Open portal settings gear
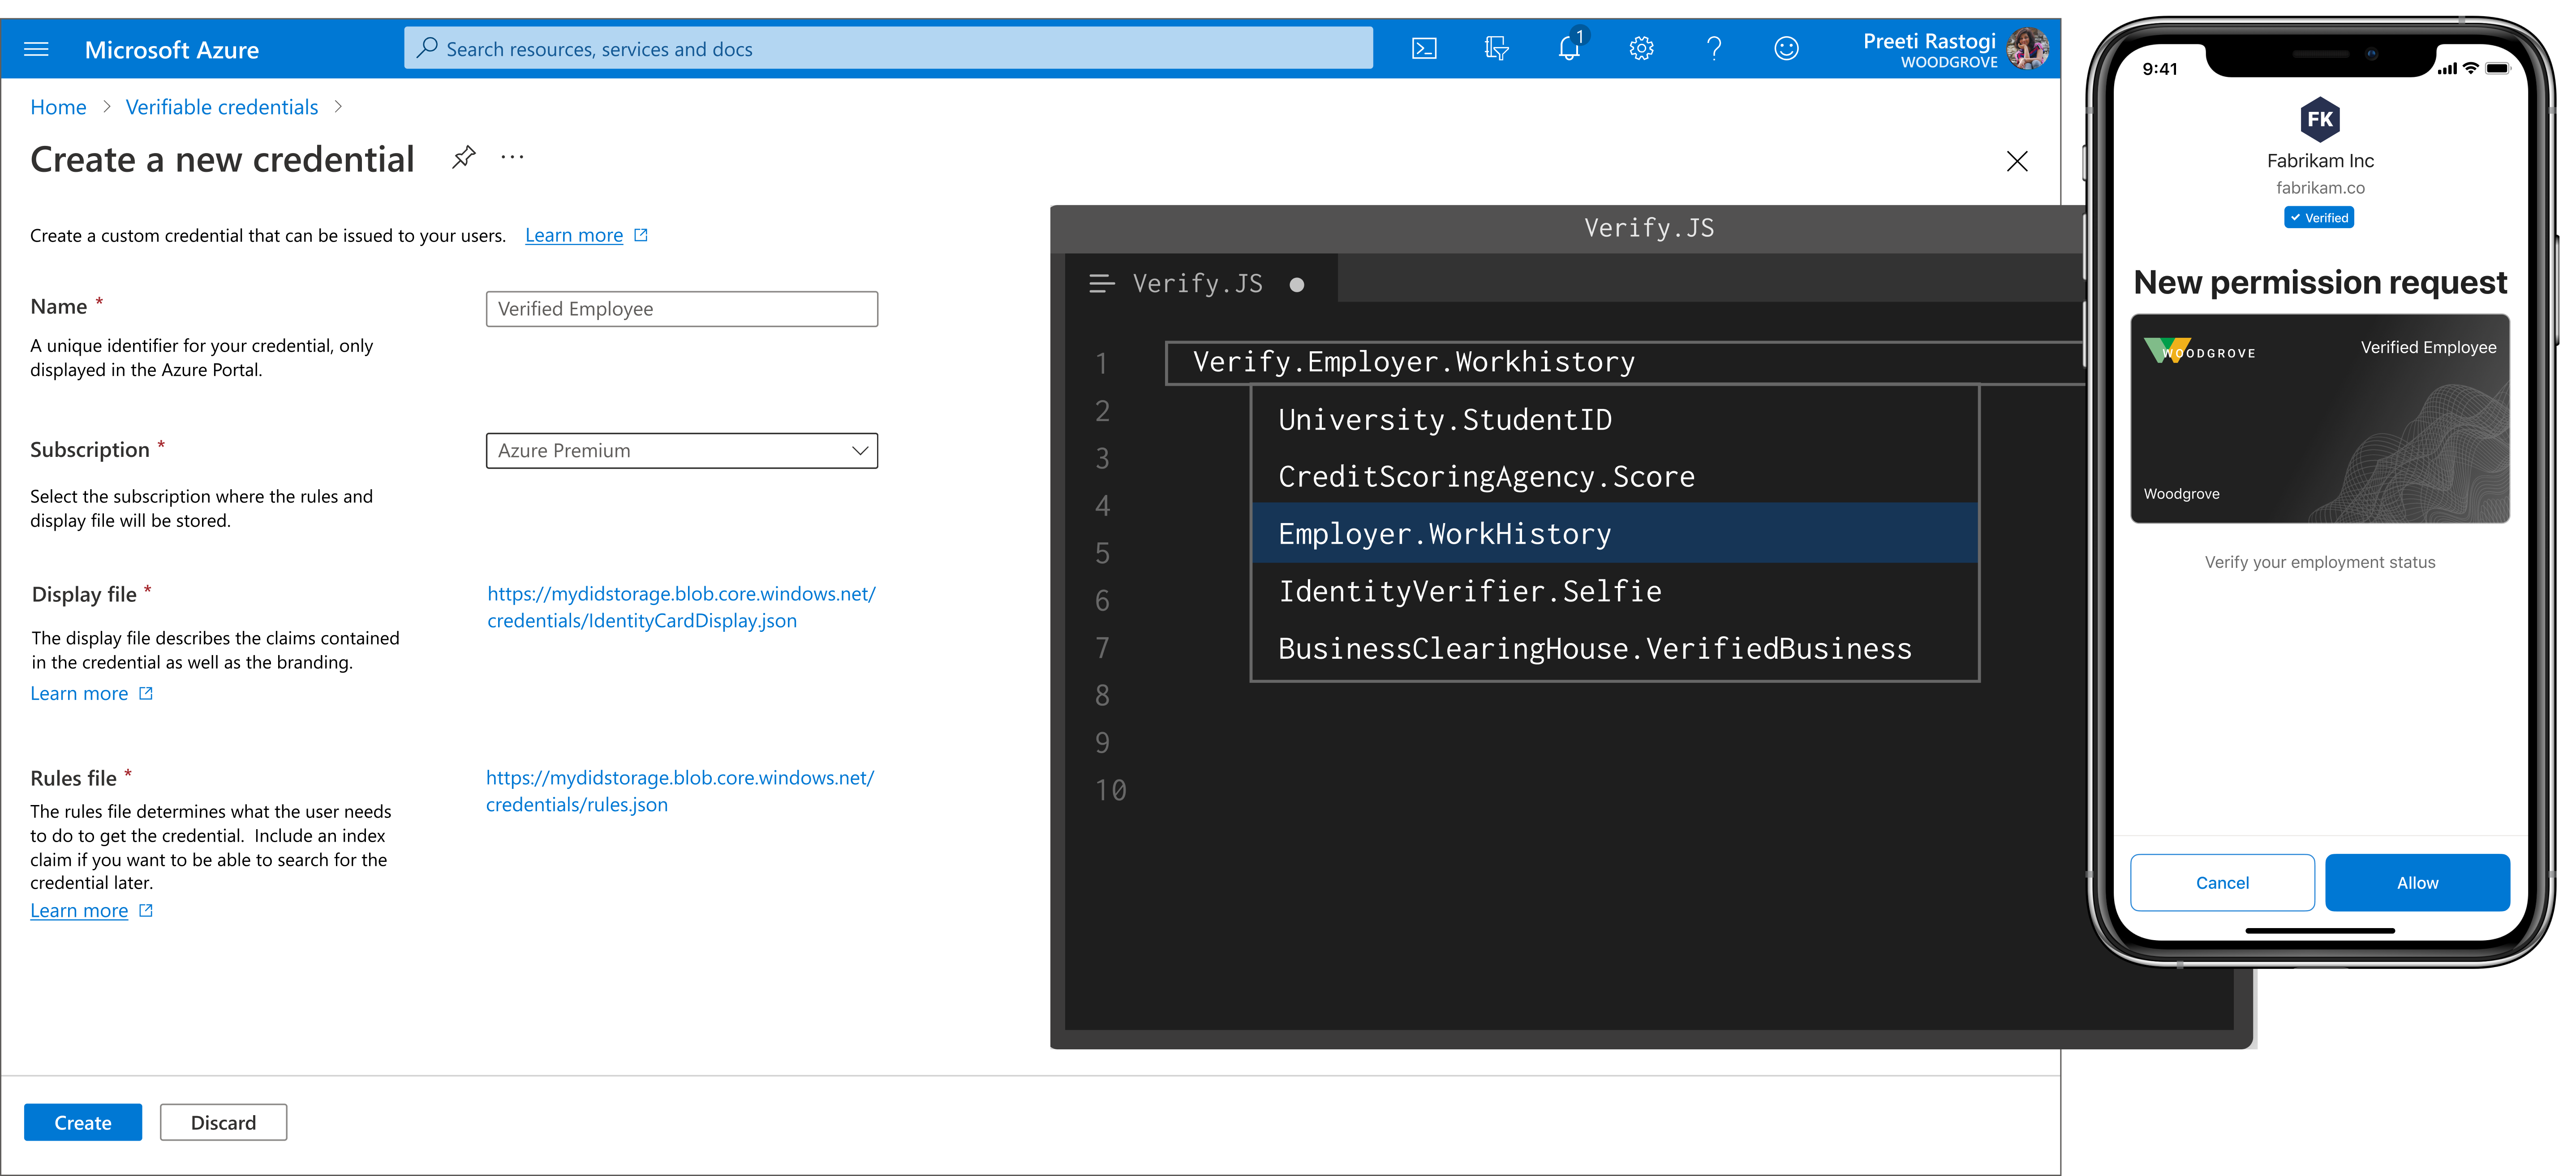Viewport: 2576px width, 1176px height. (x=1641, y=48)
